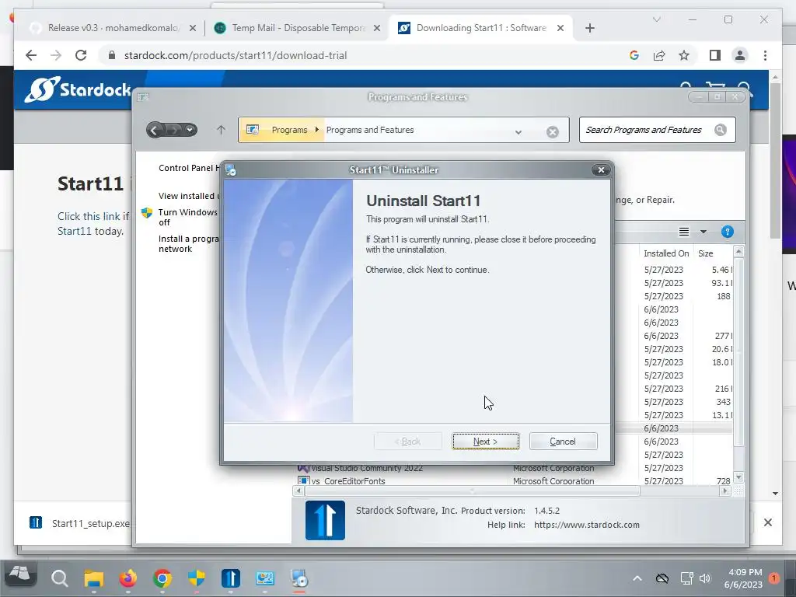
Task: Click Next in the Start11 Uninstaller
Action: coord(486,442)
